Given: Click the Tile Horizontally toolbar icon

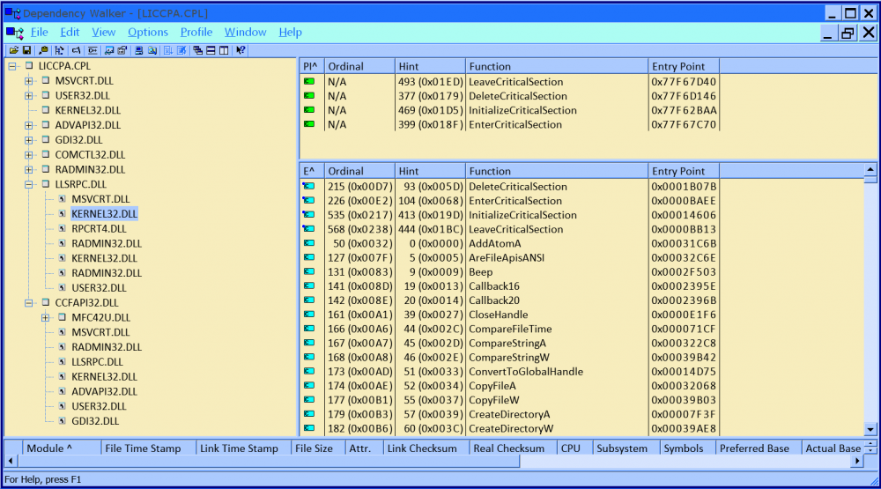Looking at the screenshot, I should 211,51.
